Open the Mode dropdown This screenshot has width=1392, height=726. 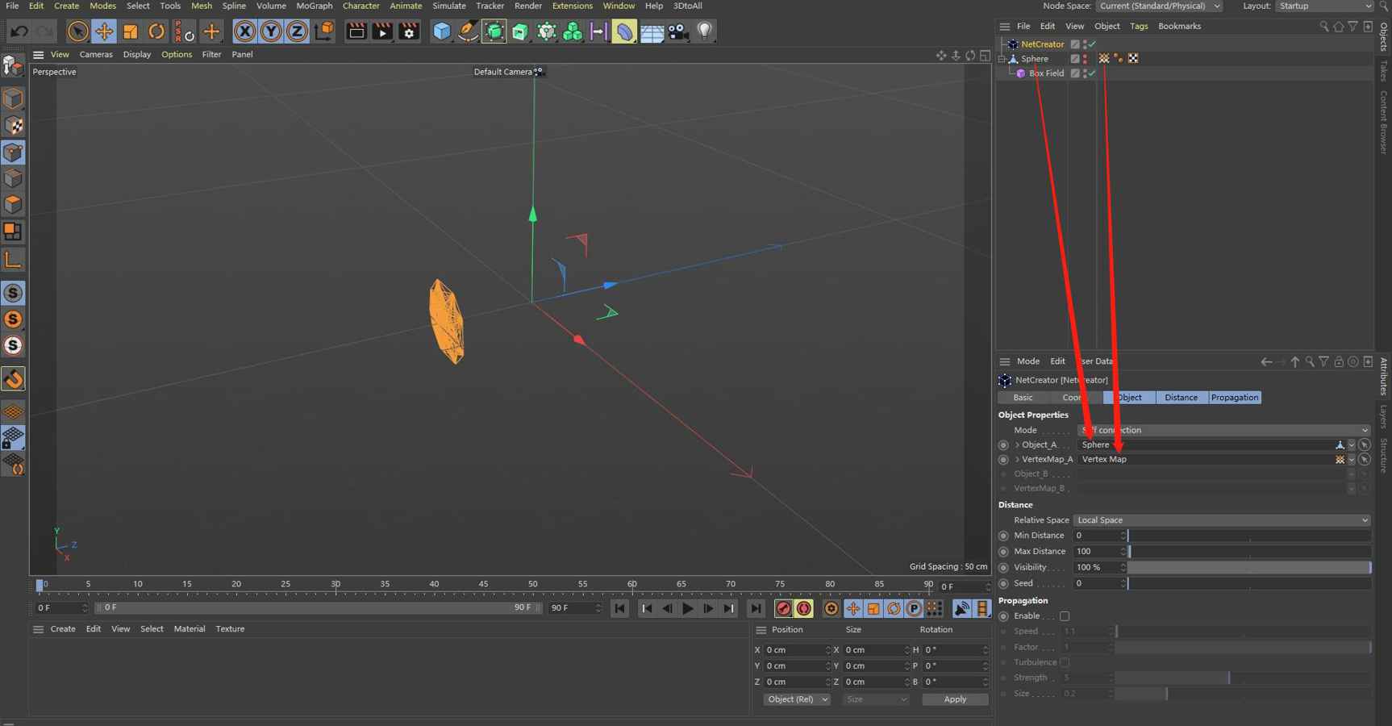[x=1223, y=430]
